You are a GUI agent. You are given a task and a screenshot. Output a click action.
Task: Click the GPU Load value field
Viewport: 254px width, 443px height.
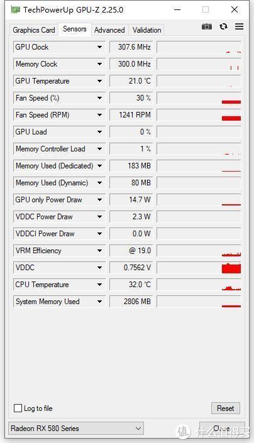(x=131, y=132)
